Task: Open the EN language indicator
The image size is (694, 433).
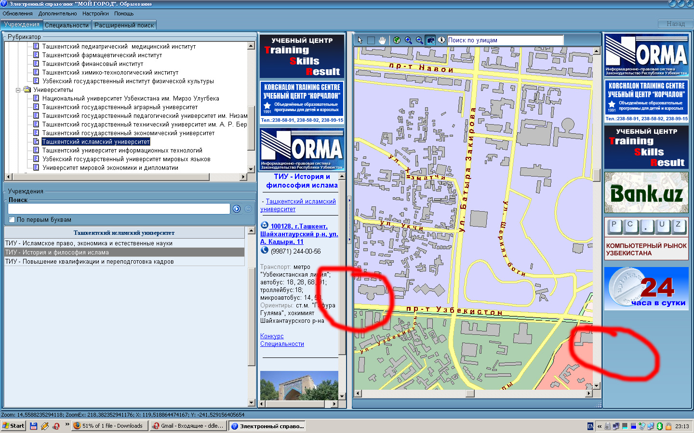Action: tap(590, 426)
